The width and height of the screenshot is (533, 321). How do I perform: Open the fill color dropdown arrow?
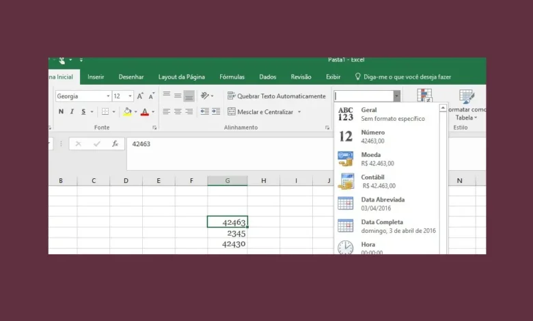pos(135,112)
